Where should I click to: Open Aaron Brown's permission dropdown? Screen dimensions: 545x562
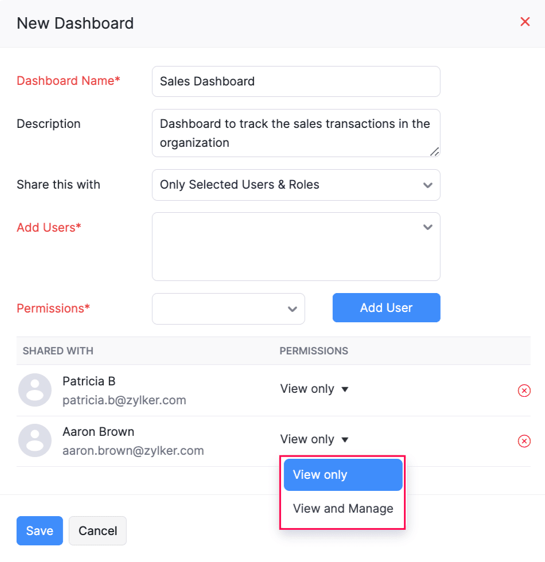pyautogui.click(x=314, y=439)
